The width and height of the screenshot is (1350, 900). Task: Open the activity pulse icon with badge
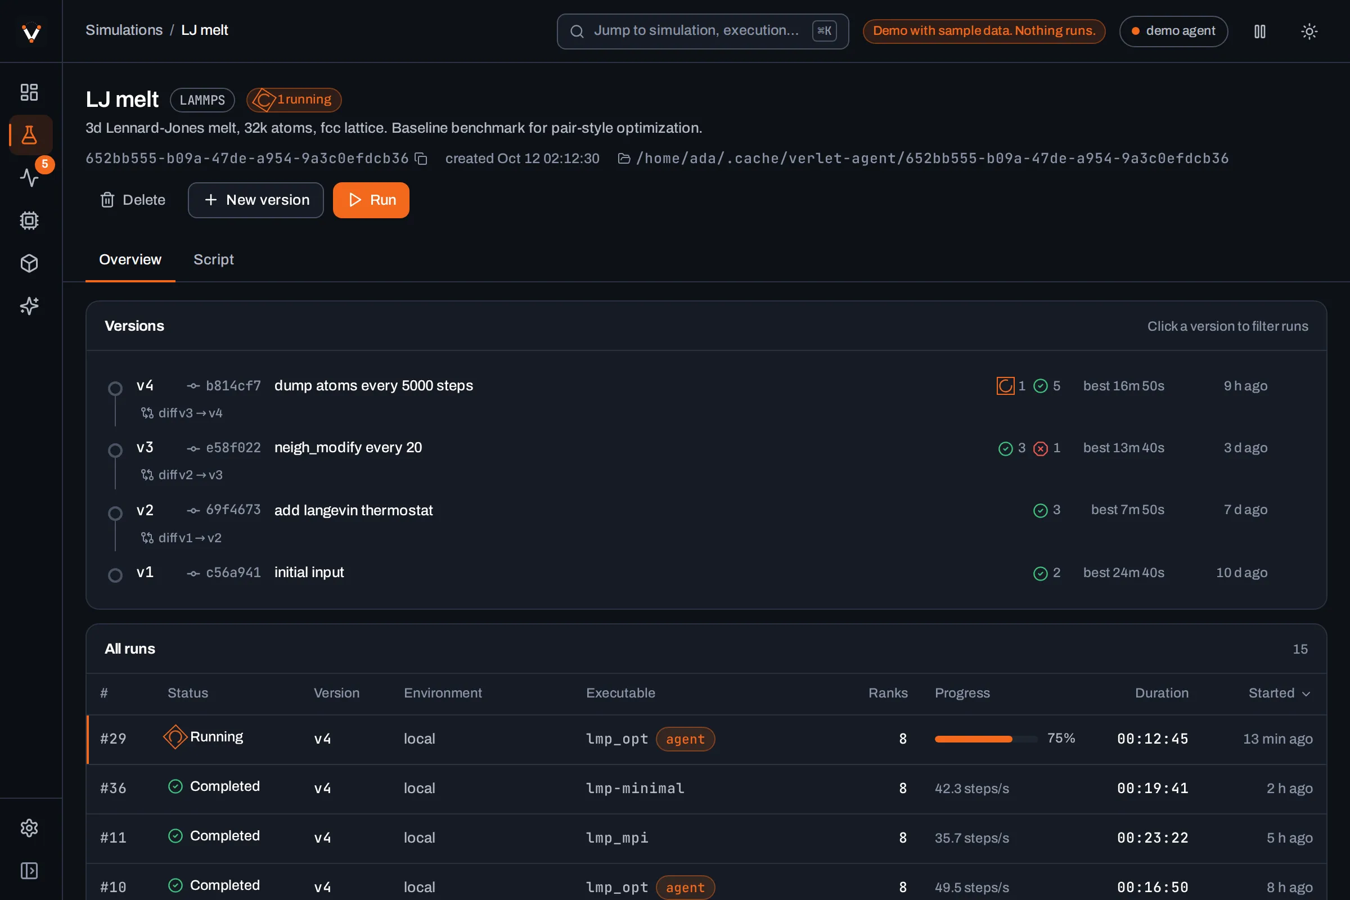29,177
